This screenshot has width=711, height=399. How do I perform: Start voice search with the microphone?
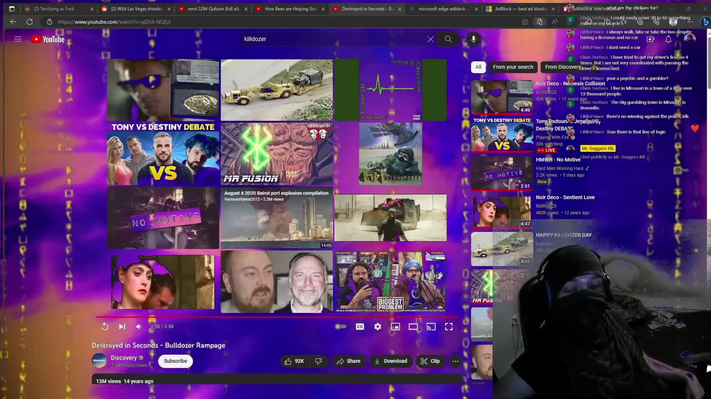473,39
